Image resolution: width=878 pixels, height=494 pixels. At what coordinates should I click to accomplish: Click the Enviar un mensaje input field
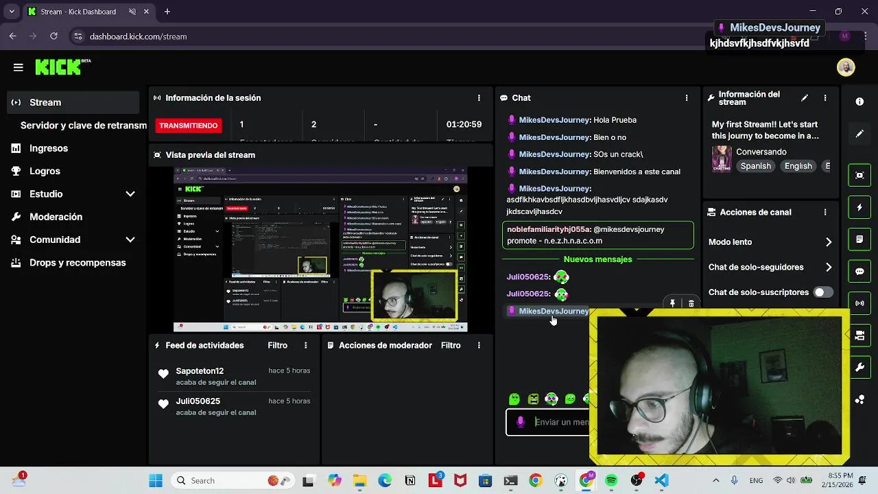561,422
